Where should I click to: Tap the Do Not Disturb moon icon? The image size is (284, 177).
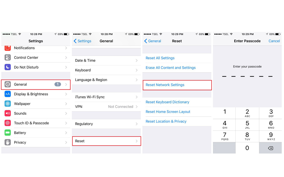[x=7, y=67]
